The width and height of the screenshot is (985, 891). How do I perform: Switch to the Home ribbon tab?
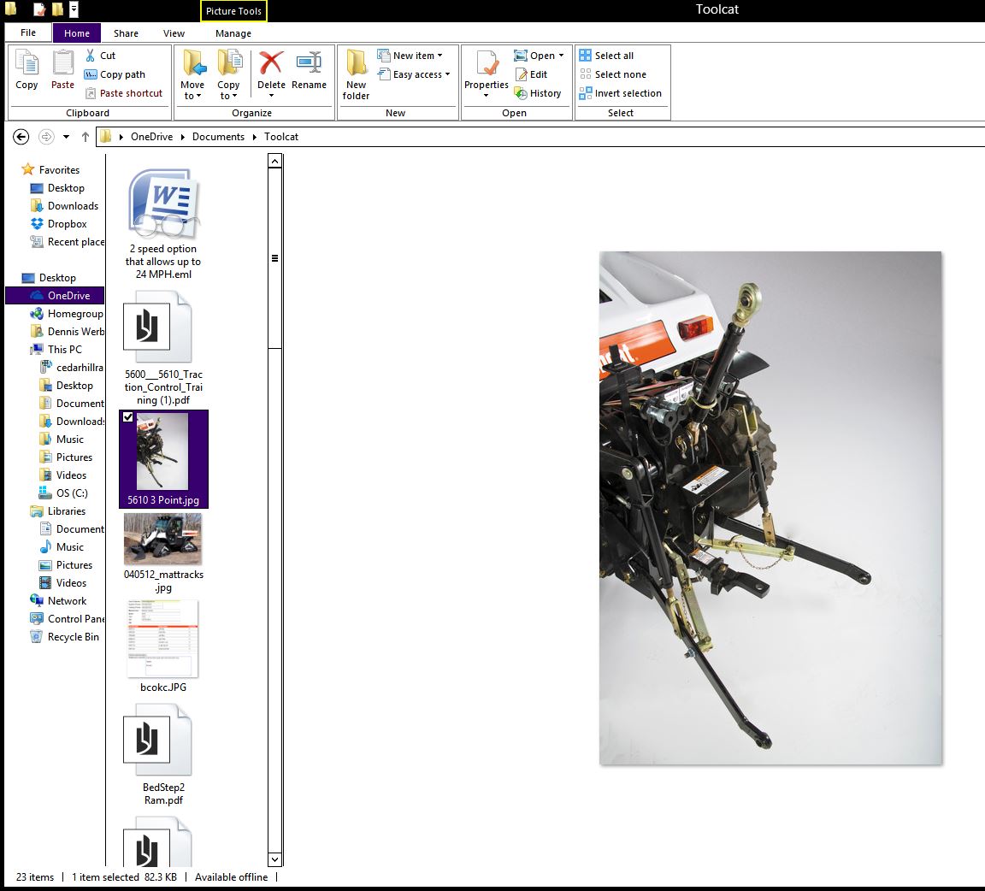(x=77, y=32)
